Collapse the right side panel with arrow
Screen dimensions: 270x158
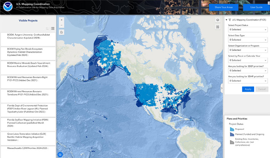tap(222, 88)
